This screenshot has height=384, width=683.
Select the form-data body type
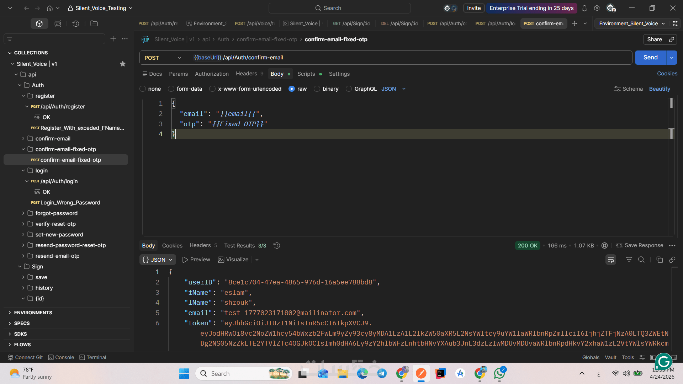click(171, 89)
